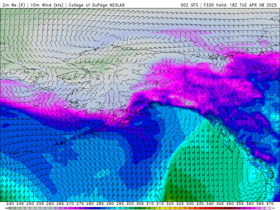280x210 pixels.
Task: Click the 'F330' forecast hour label
Action: [x=209, y=5]
